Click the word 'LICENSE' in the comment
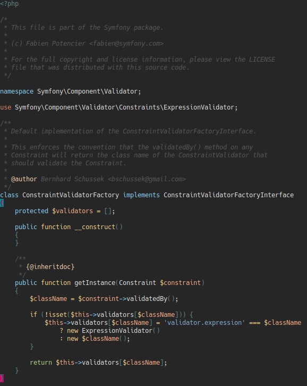 (262, 60)
